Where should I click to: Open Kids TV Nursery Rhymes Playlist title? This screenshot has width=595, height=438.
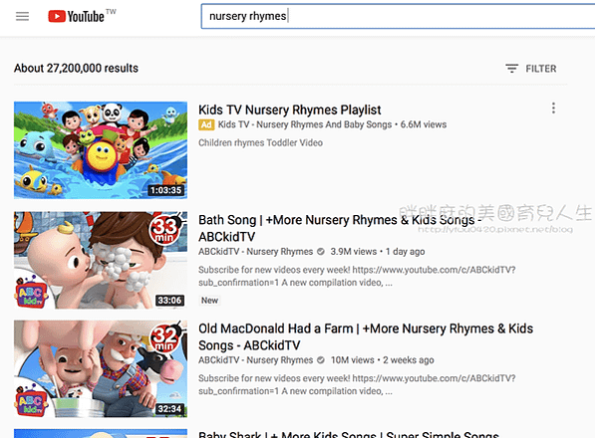pyautogui.click(x=290, y=109)
